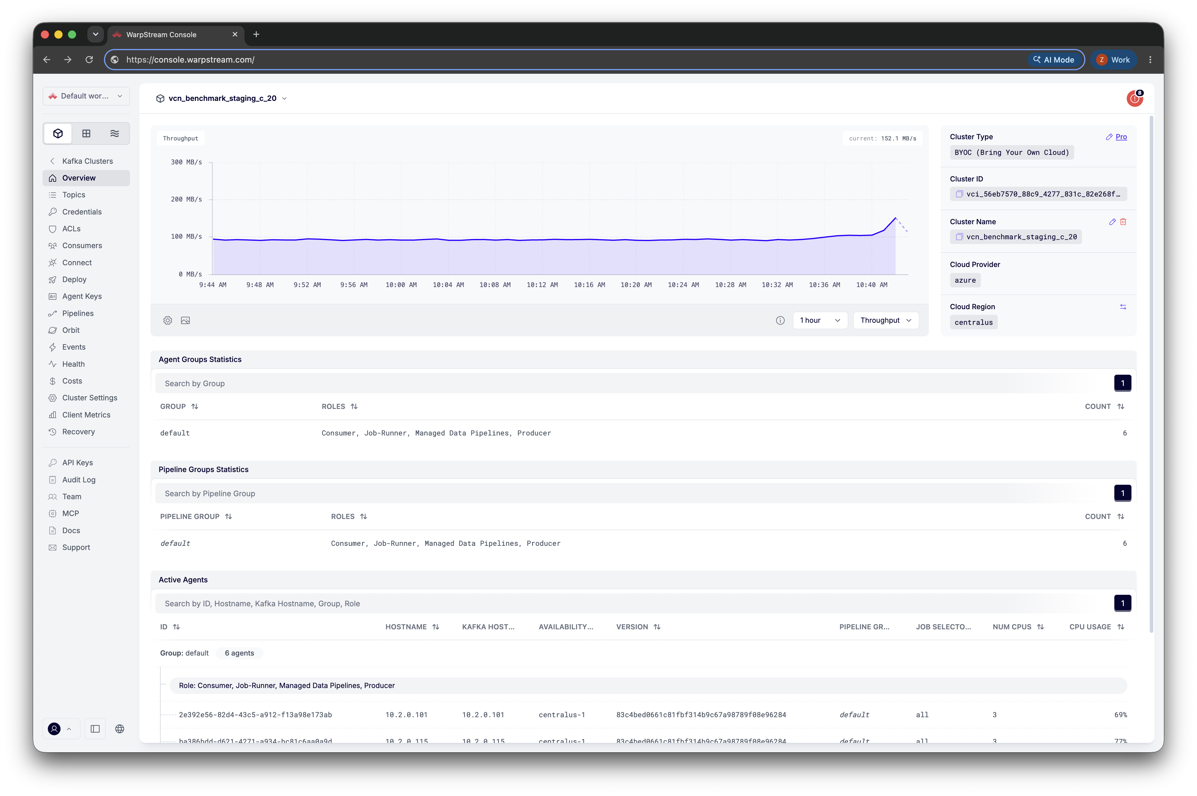Click the Search by Group input field

coord(632,384)
